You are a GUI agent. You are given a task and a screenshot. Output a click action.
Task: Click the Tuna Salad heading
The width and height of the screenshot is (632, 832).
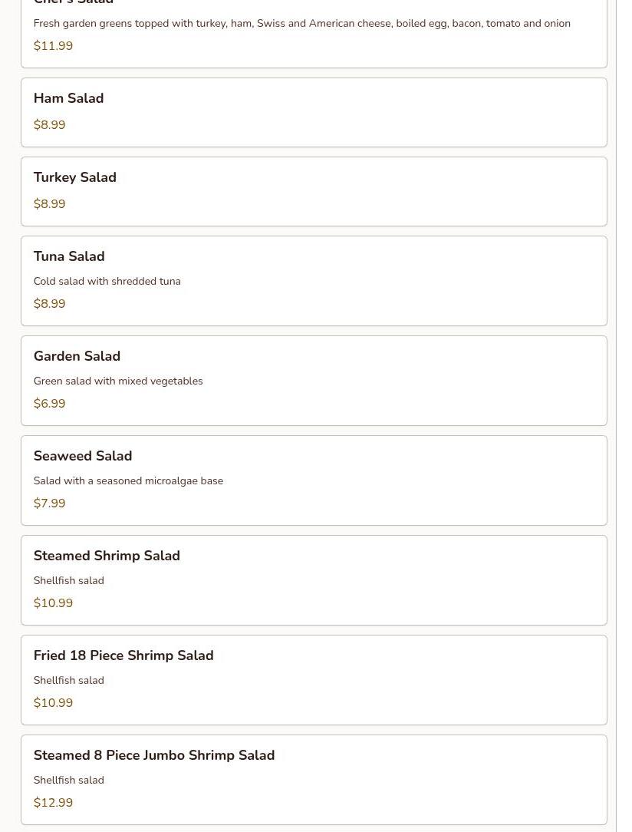tap(69, 256)
